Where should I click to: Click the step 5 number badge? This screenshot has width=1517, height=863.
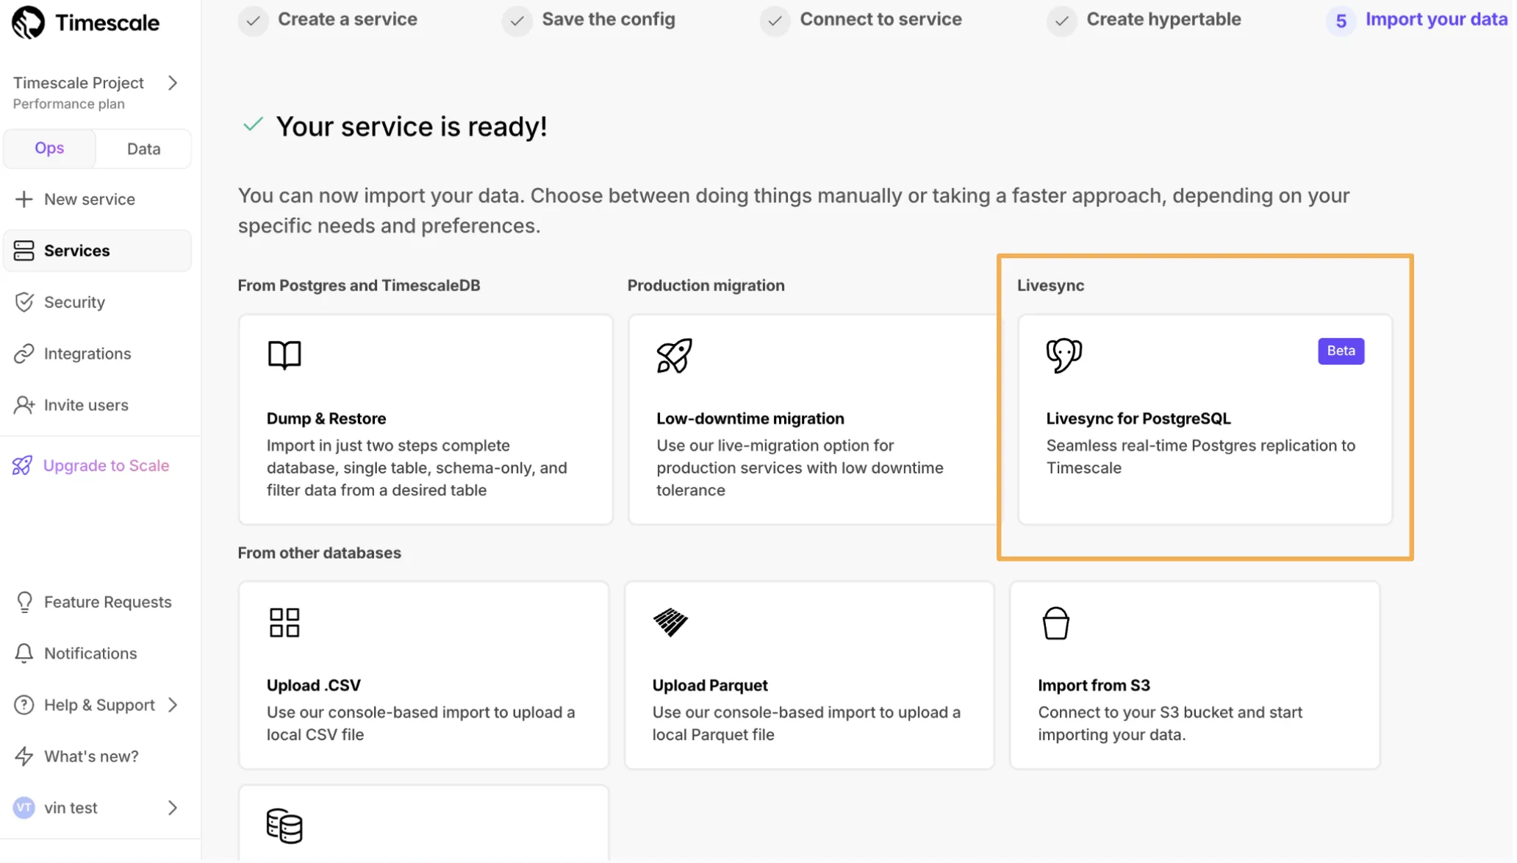pos(1341,21)
